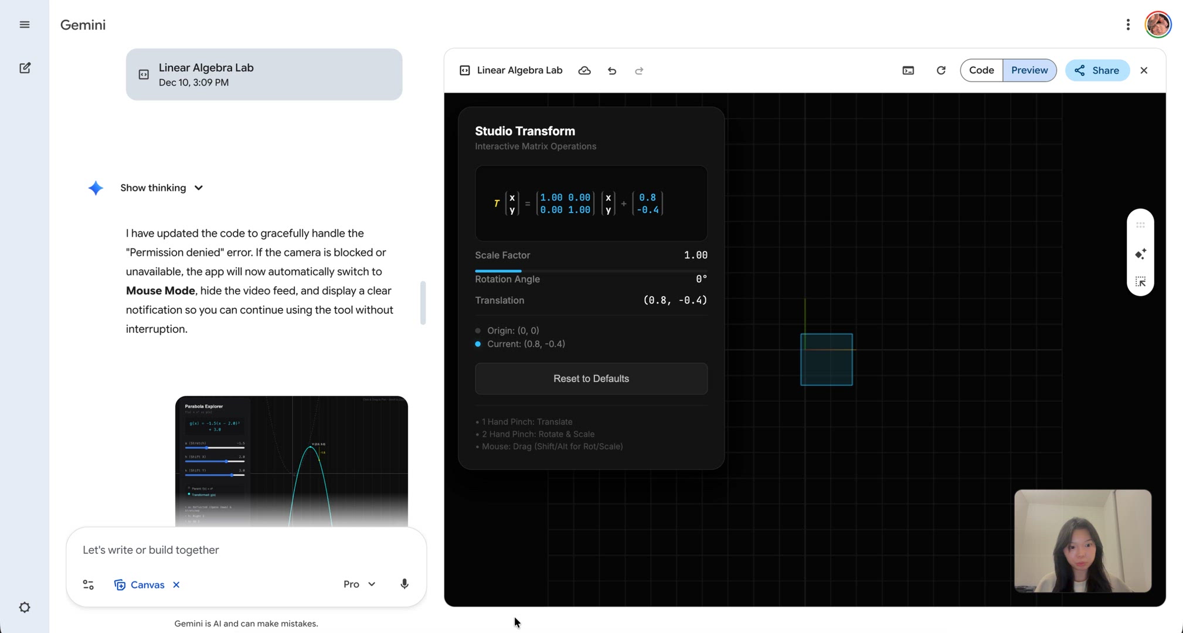Click the Studio Transform heading
This screenshot has width=1183, height=633.
525,131
